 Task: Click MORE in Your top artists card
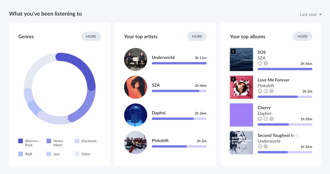[x=197, y=37]
